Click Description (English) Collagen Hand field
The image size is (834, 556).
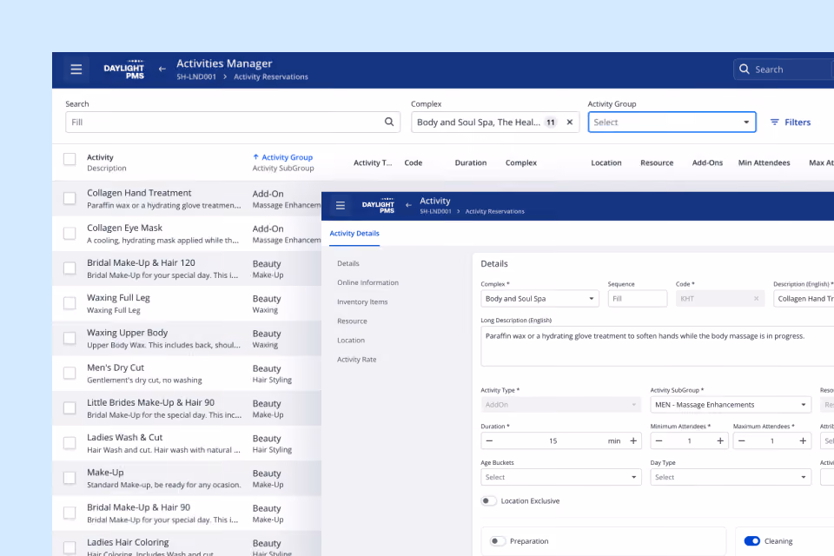(804, 299)
